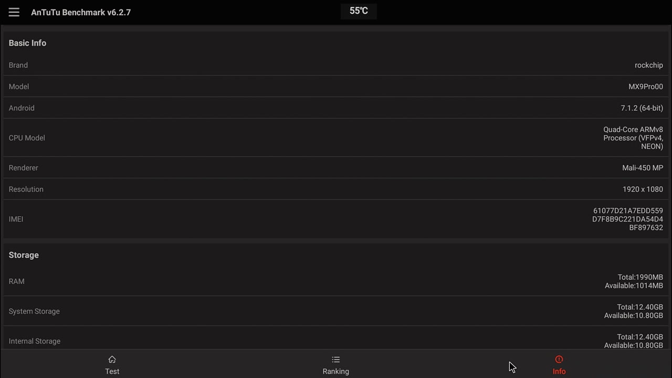Select the Internal Storage row

pos(336,338)
